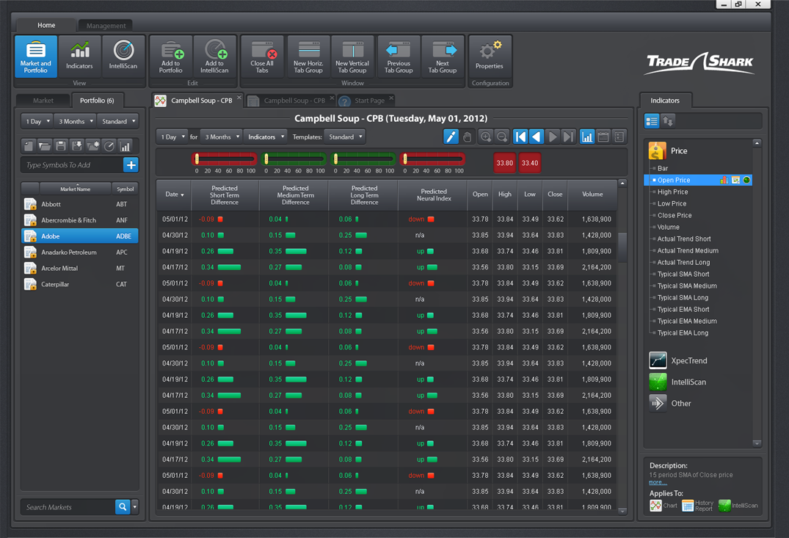Select the pencil drawing tool
This screenshot has height=538, width=789.
pyautogui.click(x=451, y=137)
